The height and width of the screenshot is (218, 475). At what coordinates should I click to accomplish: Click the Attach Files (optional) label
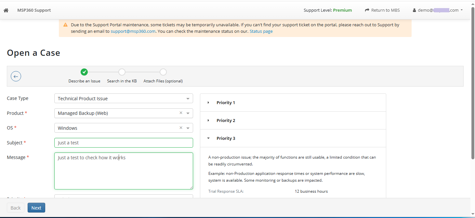163,81
